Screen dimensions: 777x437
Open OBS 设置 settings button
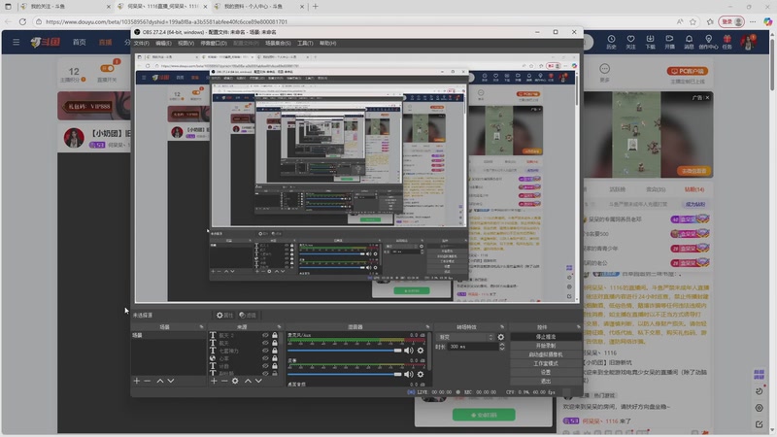tap(546, 372)
